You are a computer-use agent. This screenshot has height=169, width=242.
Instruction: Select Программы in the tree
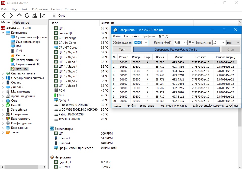pos(20,114)
